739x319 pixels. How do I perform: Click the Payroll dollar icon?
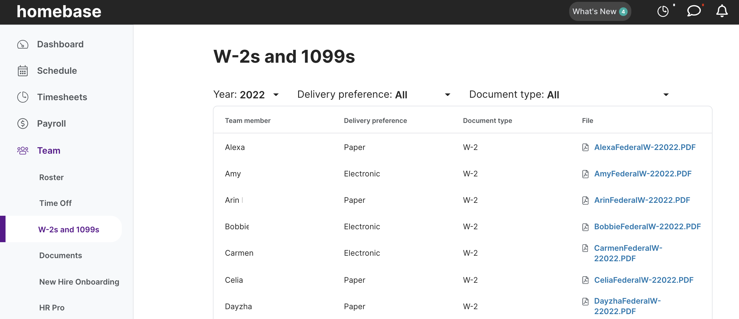coord(23,124)
